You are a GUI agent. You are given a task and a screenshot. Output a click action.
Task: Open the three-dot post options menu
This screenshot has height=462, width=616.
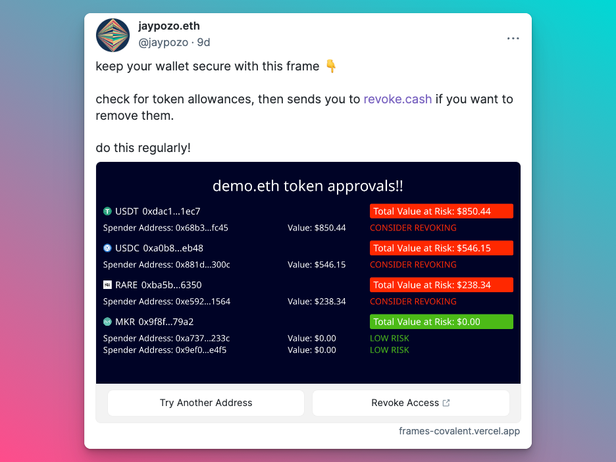coord(513,38)
